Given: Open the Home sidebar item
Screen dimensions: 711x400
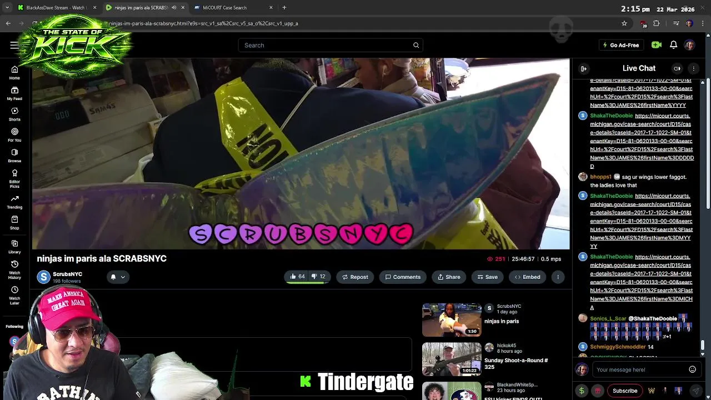Looking at the screenshot, I should pos(14,73).
